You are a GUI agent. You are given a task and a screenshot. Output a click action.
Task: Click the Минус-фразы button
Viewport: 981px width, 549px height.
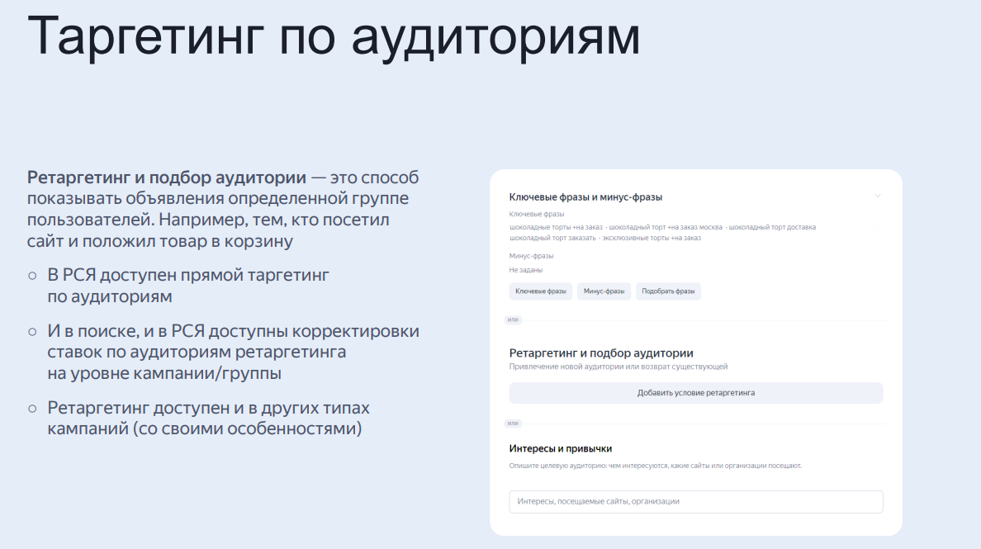[x=604, y=291]
